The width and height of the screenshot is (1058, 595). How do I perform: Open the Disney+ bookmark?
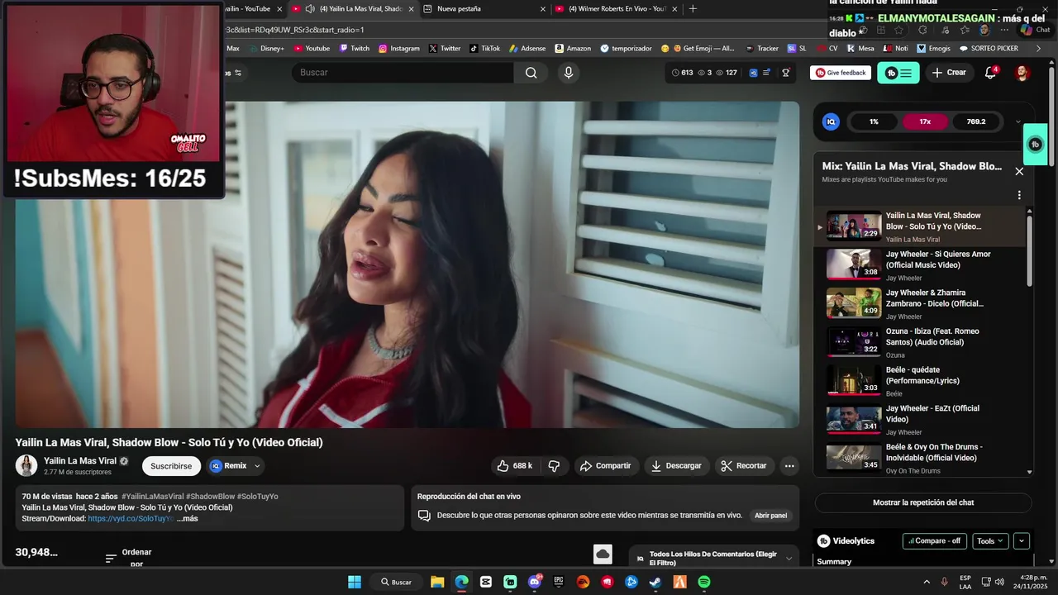(x=265, y=49)
